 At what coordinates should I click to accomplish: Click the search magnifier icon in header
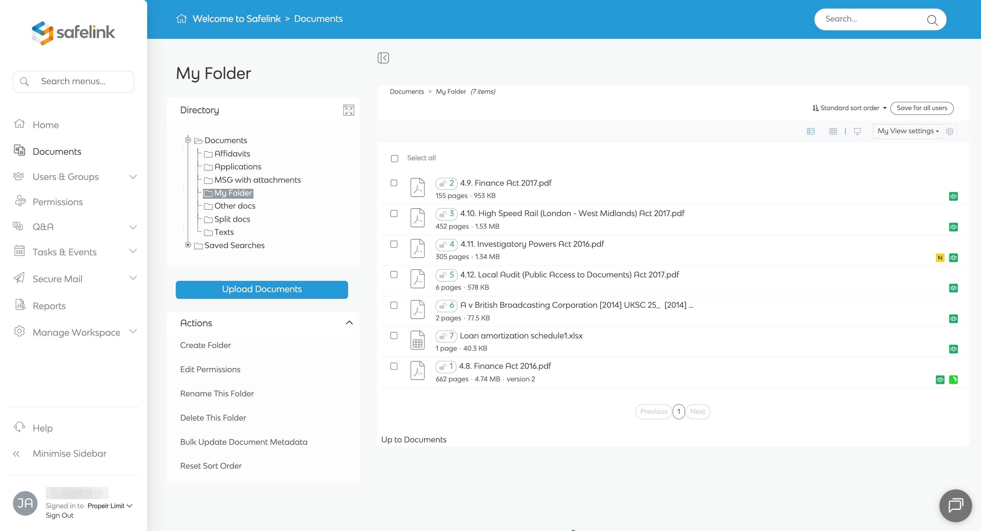click(x=932, y=20)
